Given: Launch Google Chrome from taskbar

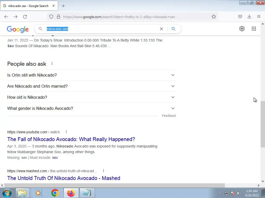Looking at the screenshot, I should click(x=55, y=193).
